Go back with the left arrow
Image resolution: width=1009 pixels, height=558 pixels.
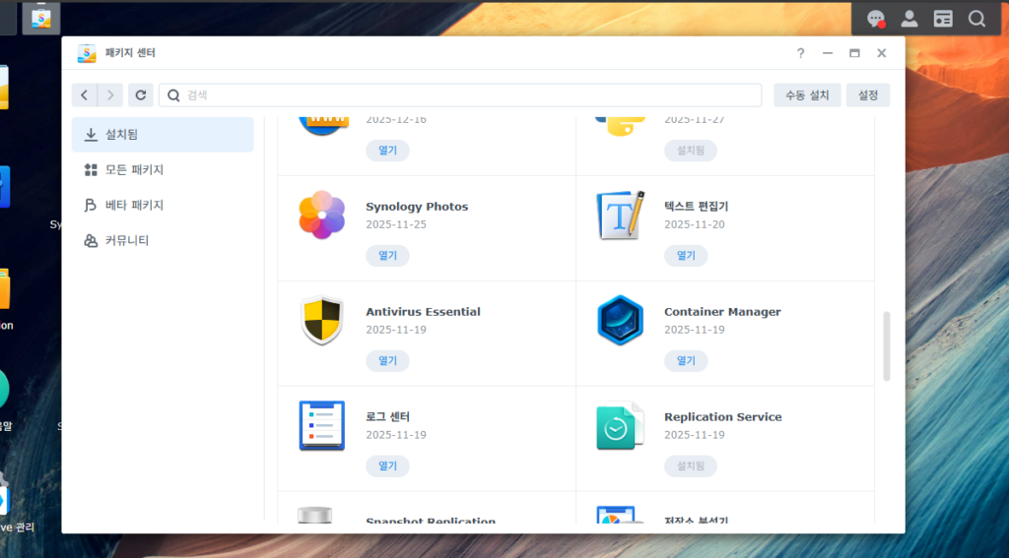tap(85, 95)
